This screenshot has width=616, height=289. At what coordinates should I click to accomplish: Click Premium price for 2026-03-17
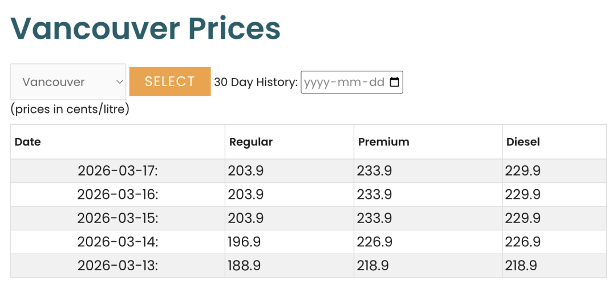click(375, 171)
